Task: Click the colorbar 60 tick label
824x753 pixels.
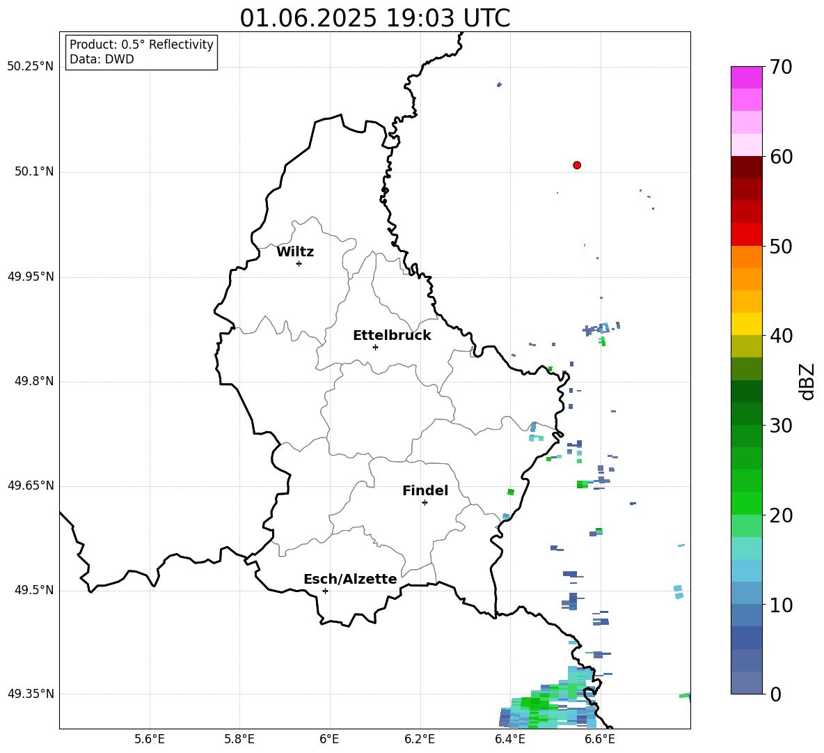Action: pos(781,157)
